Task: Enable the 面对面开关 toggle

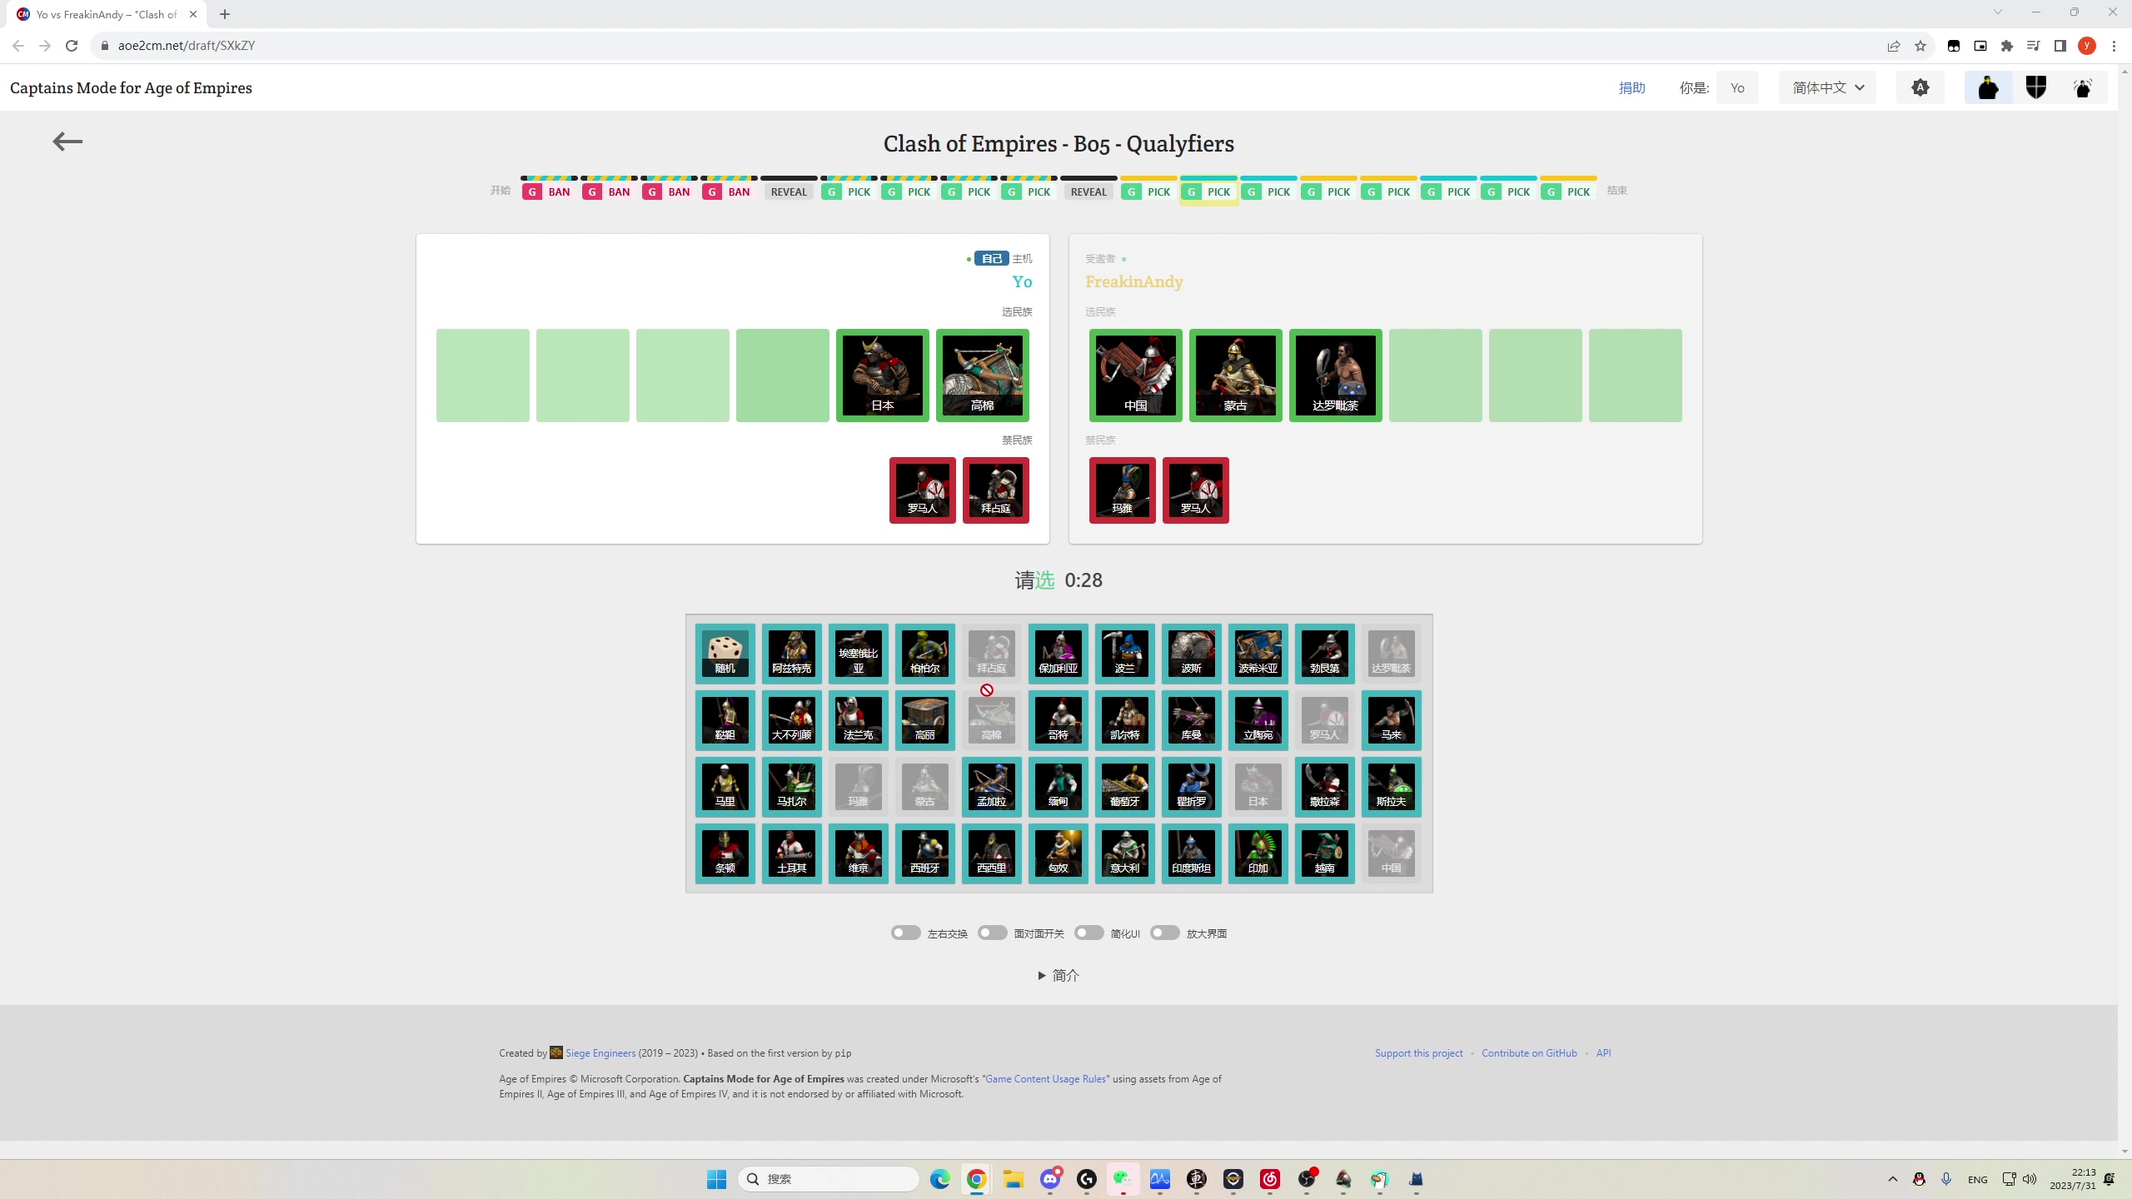Action: 992,933
